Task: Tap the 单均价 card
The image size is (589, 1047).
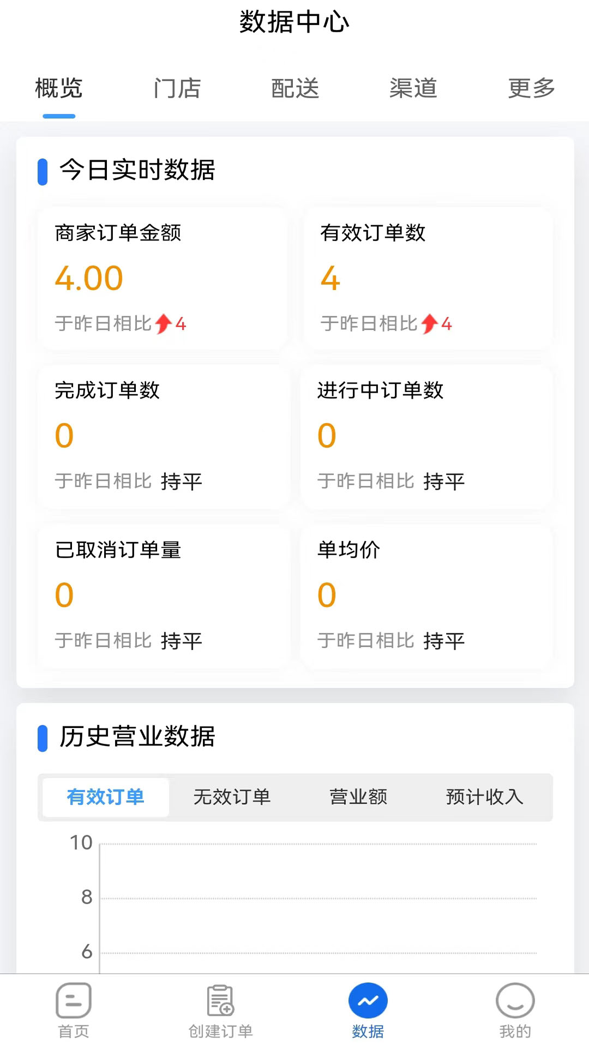Action: (x=427, y=595)
